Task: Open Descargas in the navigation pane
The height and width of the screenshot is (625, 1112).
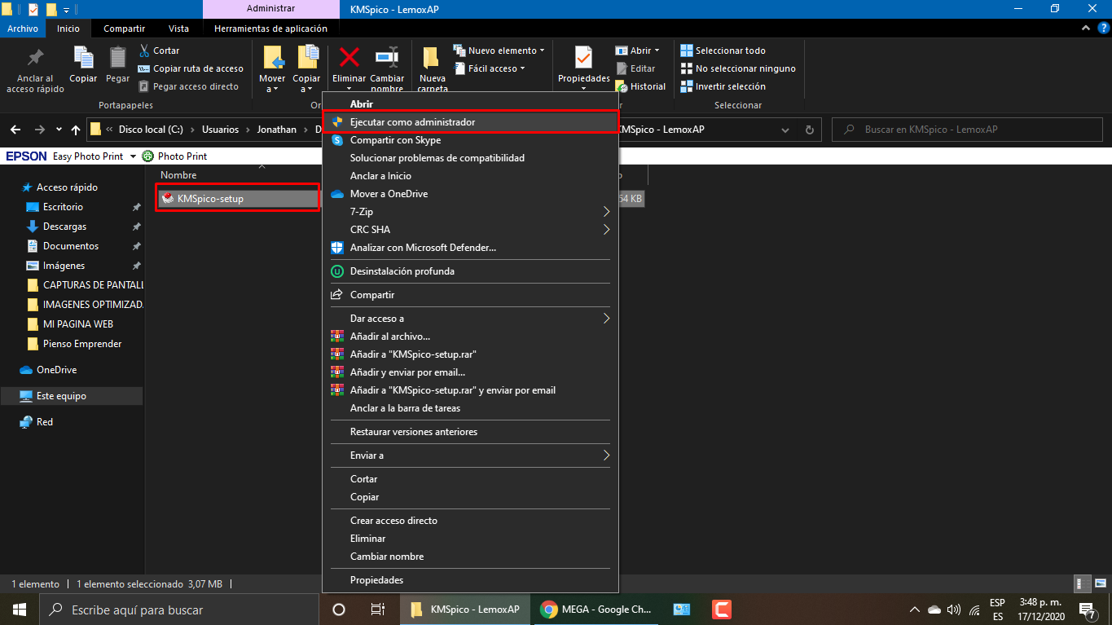Action: [64, 227]
